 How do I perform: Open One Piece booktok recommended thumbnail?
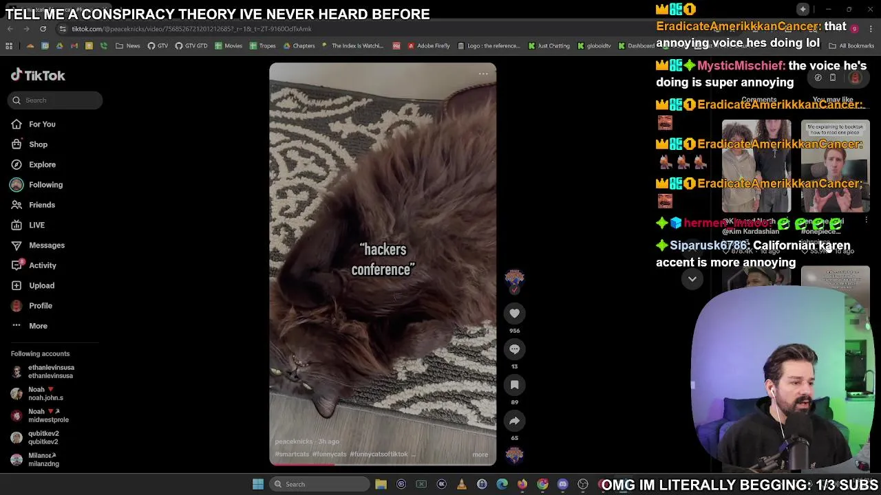[x=835, y=166]
